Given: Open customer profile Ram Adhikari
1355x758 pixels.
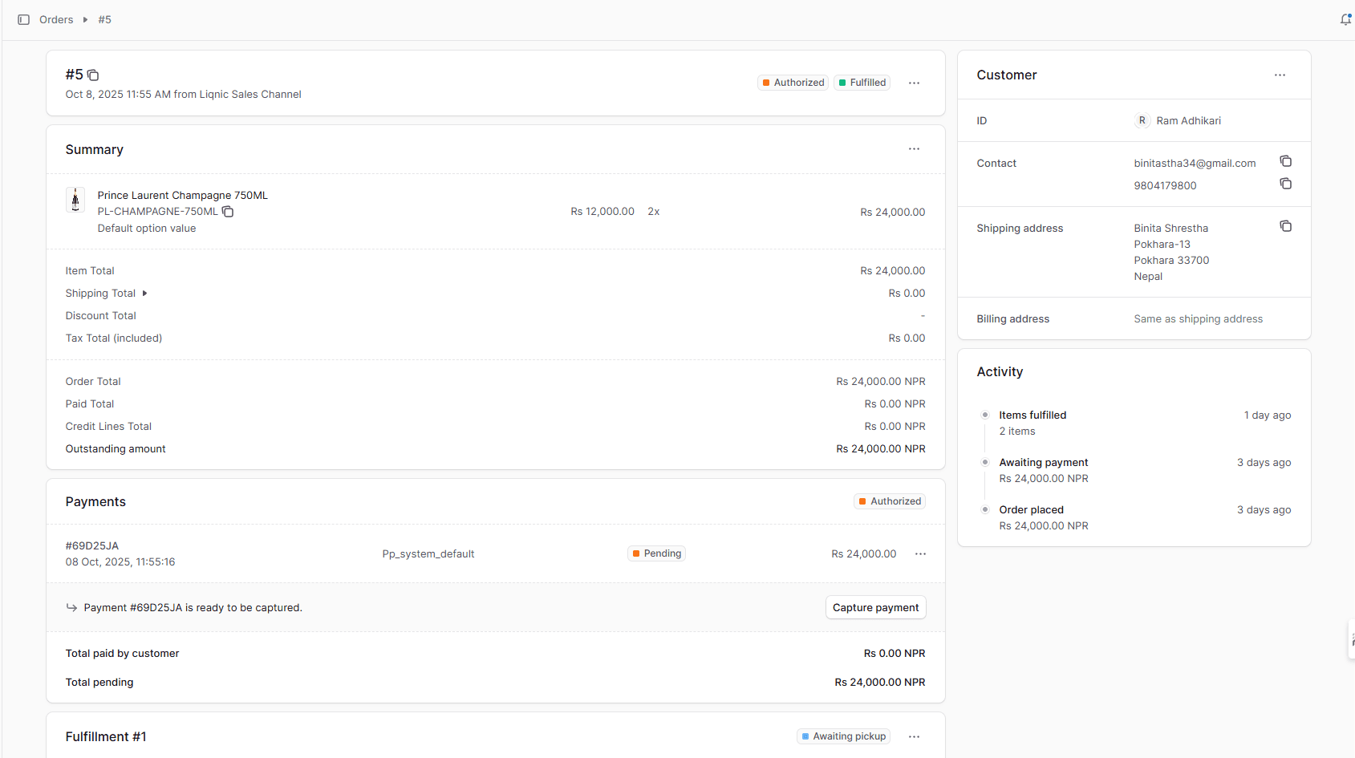Looking at the screenshot, I should (1189, 120).
